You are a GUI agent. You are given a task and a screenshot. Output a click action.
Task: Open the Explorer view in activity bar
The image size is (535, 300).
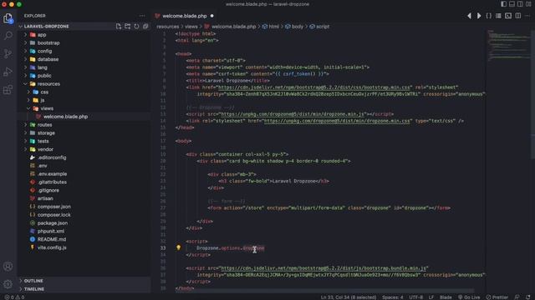tap(8, 18)
